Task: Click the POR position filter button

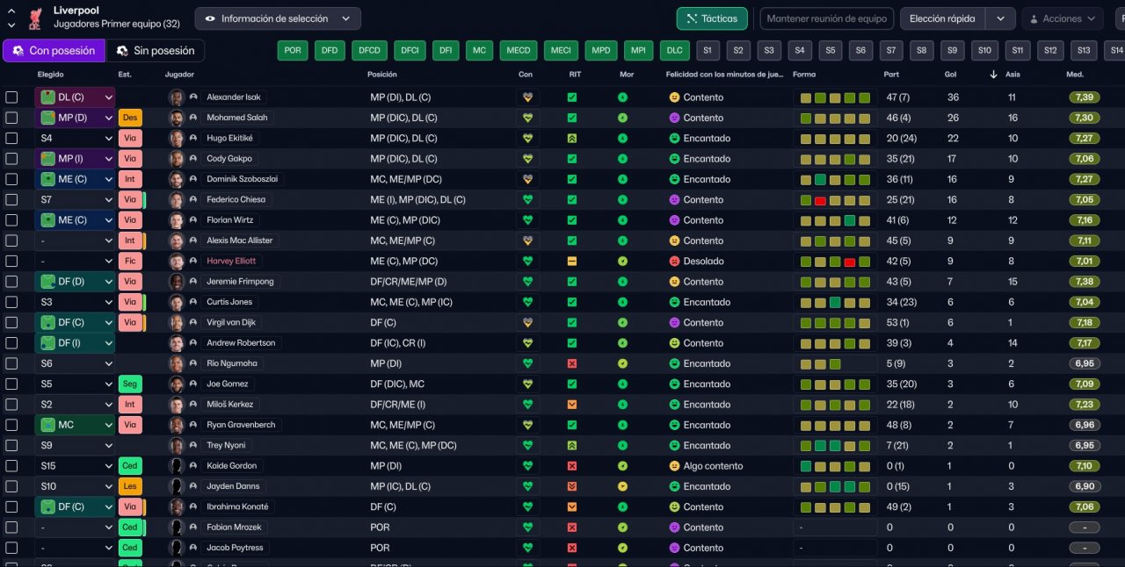Action: [x=293, y=51]
